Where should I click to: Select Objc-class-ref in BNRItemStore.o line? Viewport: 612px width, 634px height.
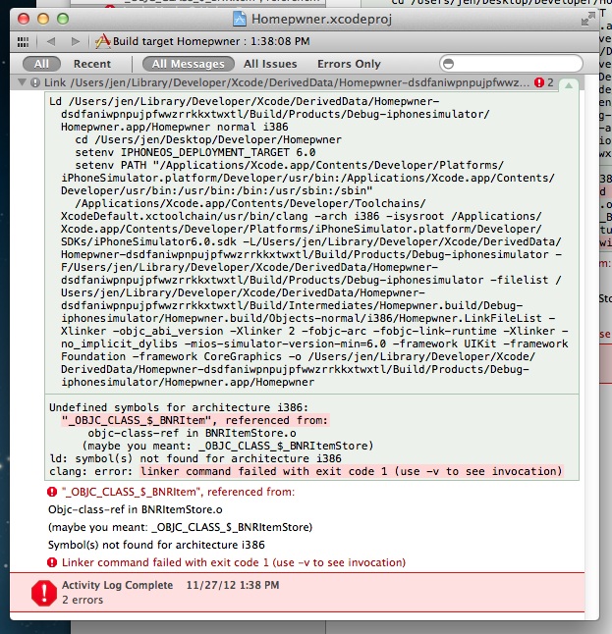pyautogui.click(x=136, y=509)
